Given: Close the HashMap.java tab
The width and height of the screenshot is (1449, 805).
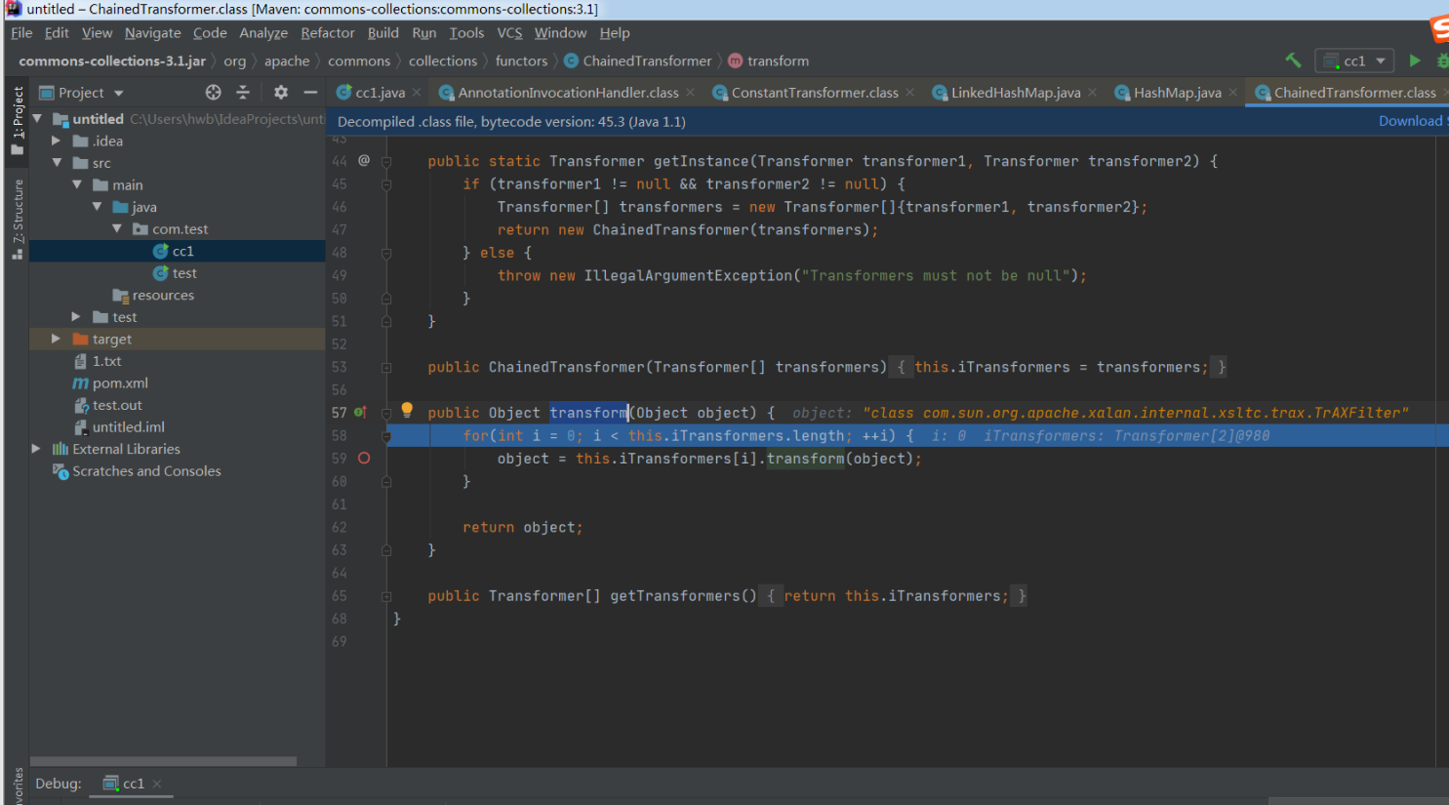Looking at the screenshot, I should coord(1233,93).
